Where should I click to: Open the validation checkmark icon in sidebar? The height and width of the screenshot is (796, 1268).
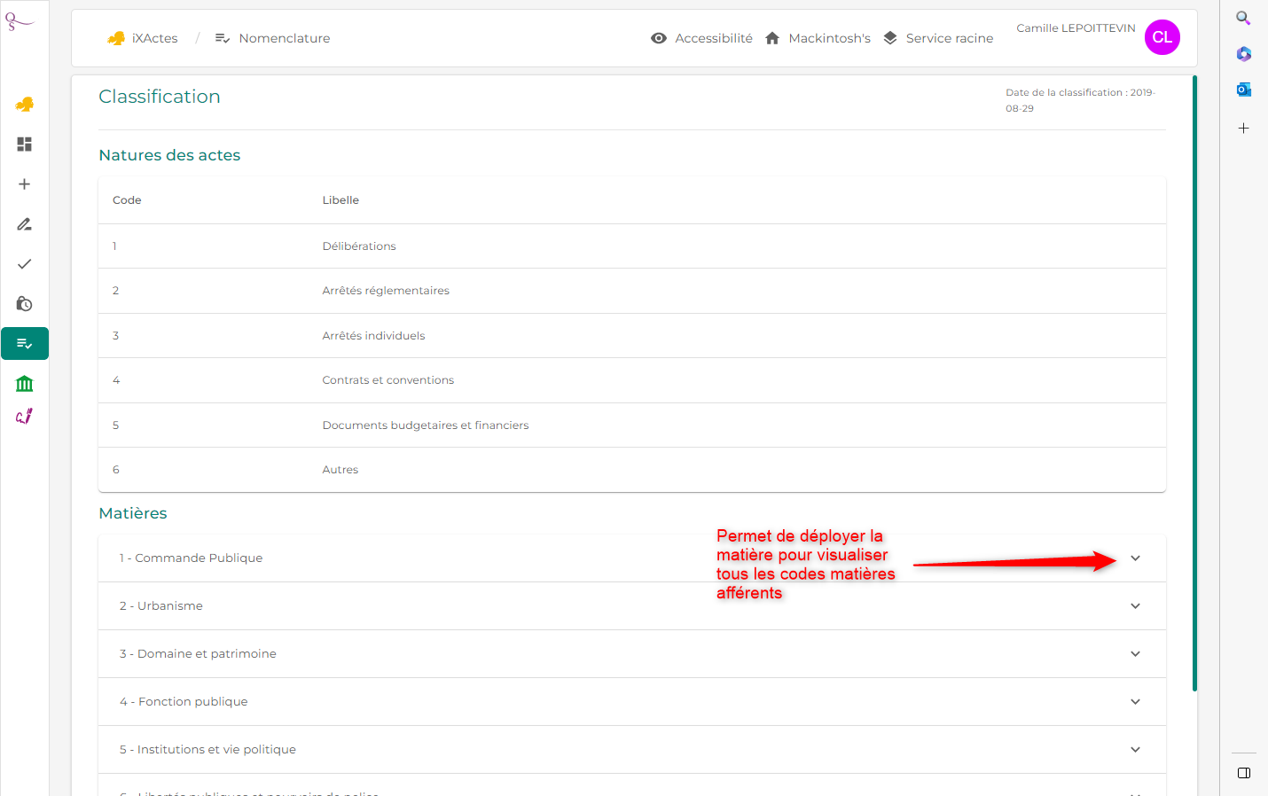click(25, 263)
